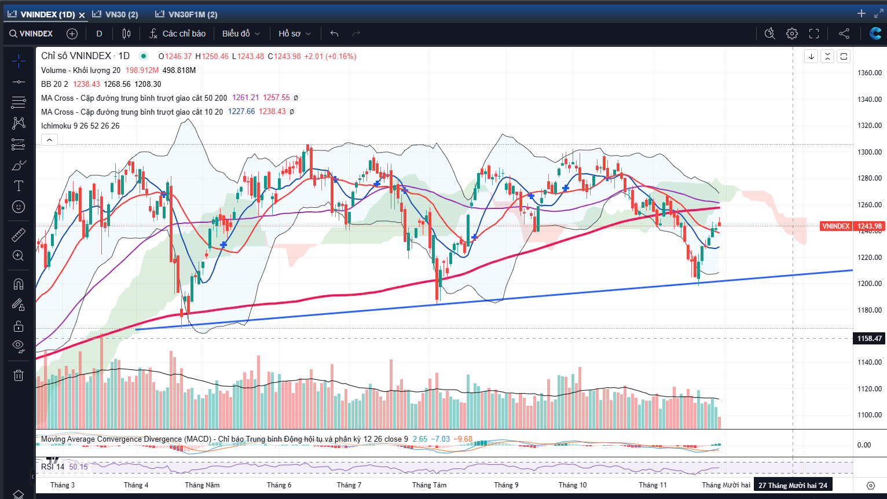This screenshot has height=499, width=887.
Task: Maximize the main chart pane
Action: point(844,56)
